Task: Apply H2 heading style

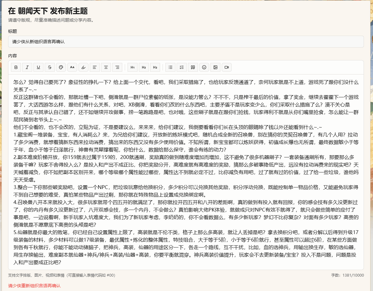Action: coord(144,67)
